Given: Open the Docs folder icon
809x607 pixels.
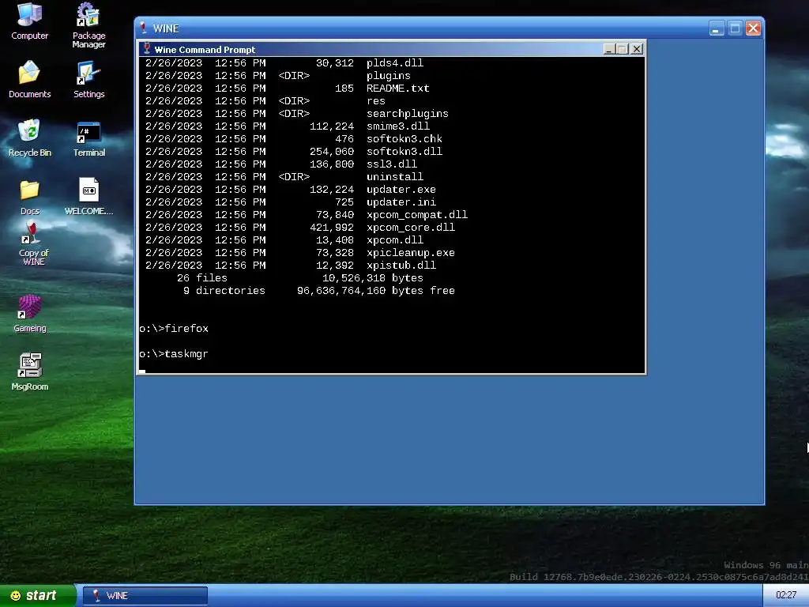Looking at the screenshot, I should coord(29,197).
